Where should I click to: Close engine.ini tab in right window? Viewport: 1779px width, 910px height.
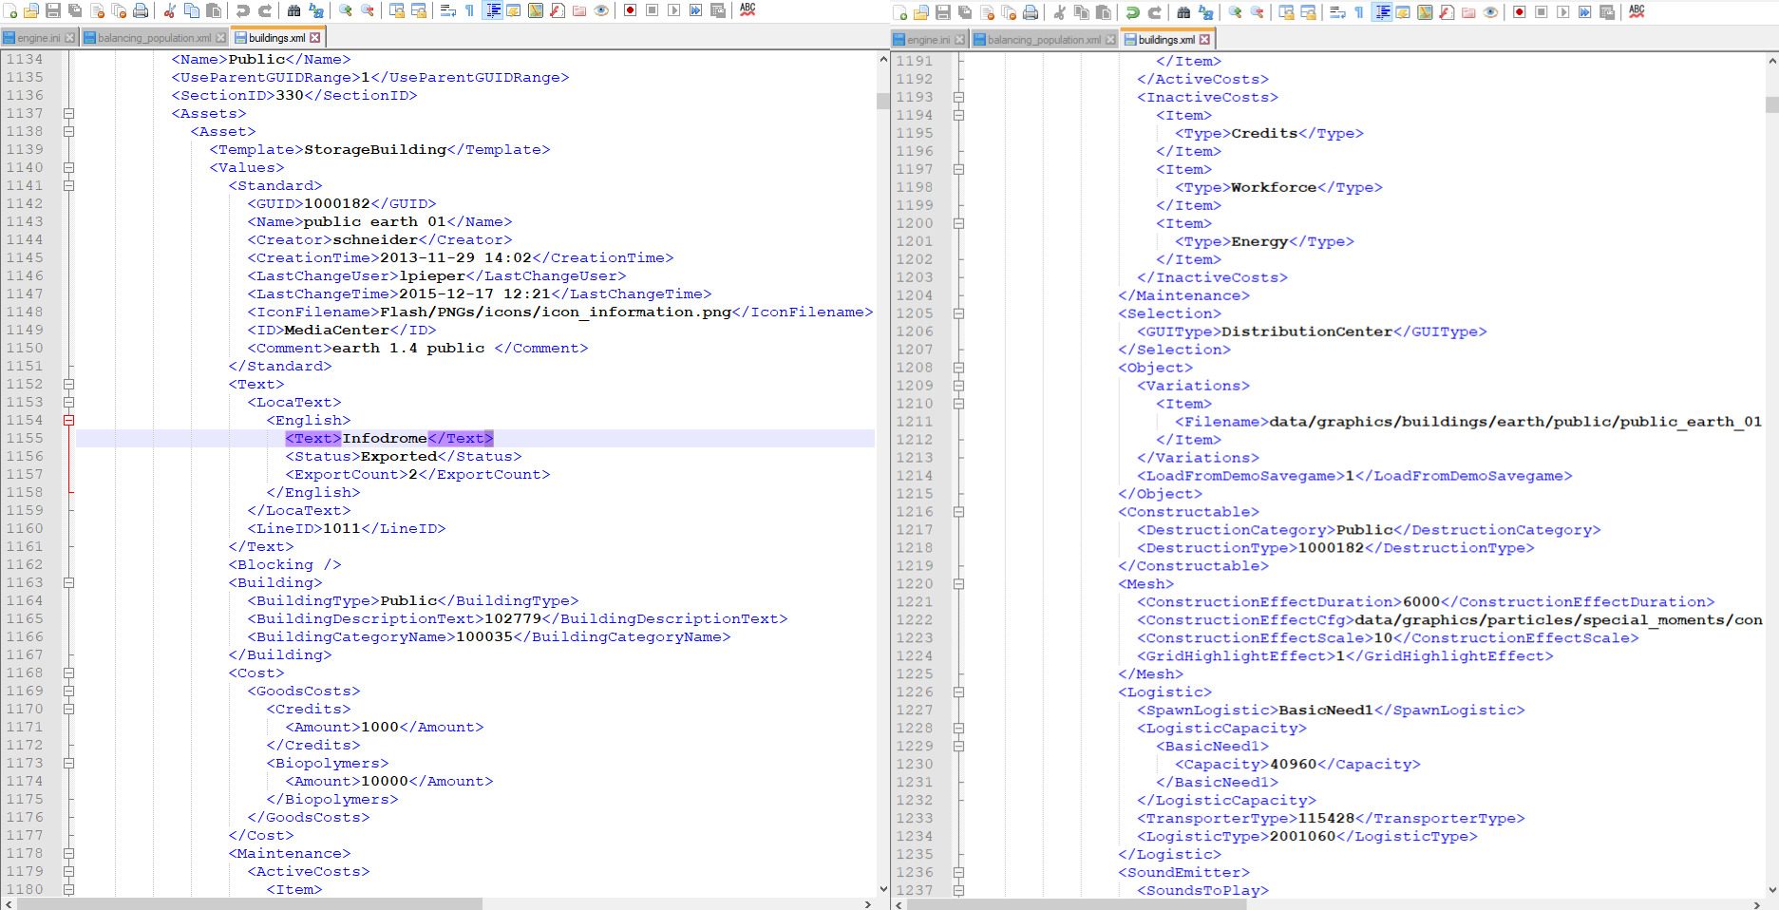[x=959, y=40]
